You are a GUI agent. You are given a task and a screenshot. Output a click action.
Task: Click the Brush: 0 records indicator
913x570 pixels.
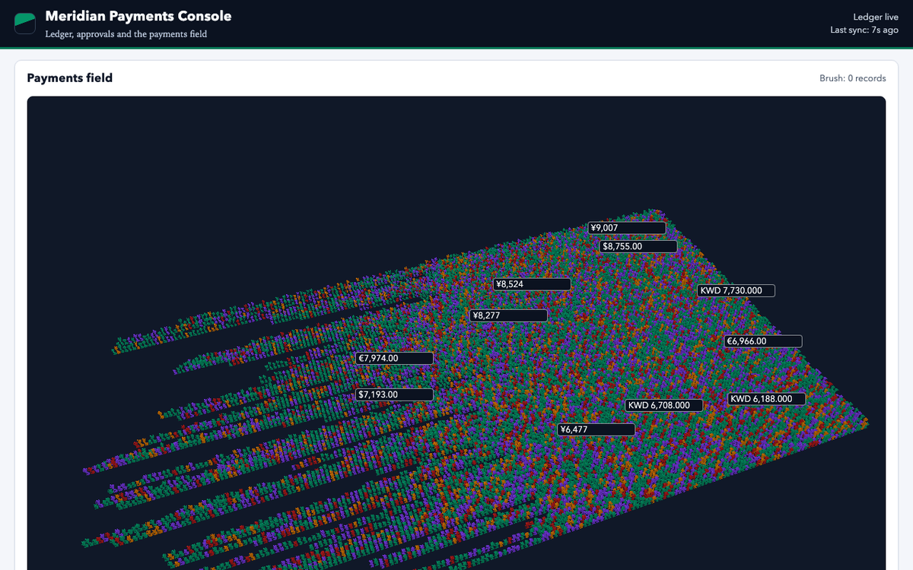[x=852, y=78]
